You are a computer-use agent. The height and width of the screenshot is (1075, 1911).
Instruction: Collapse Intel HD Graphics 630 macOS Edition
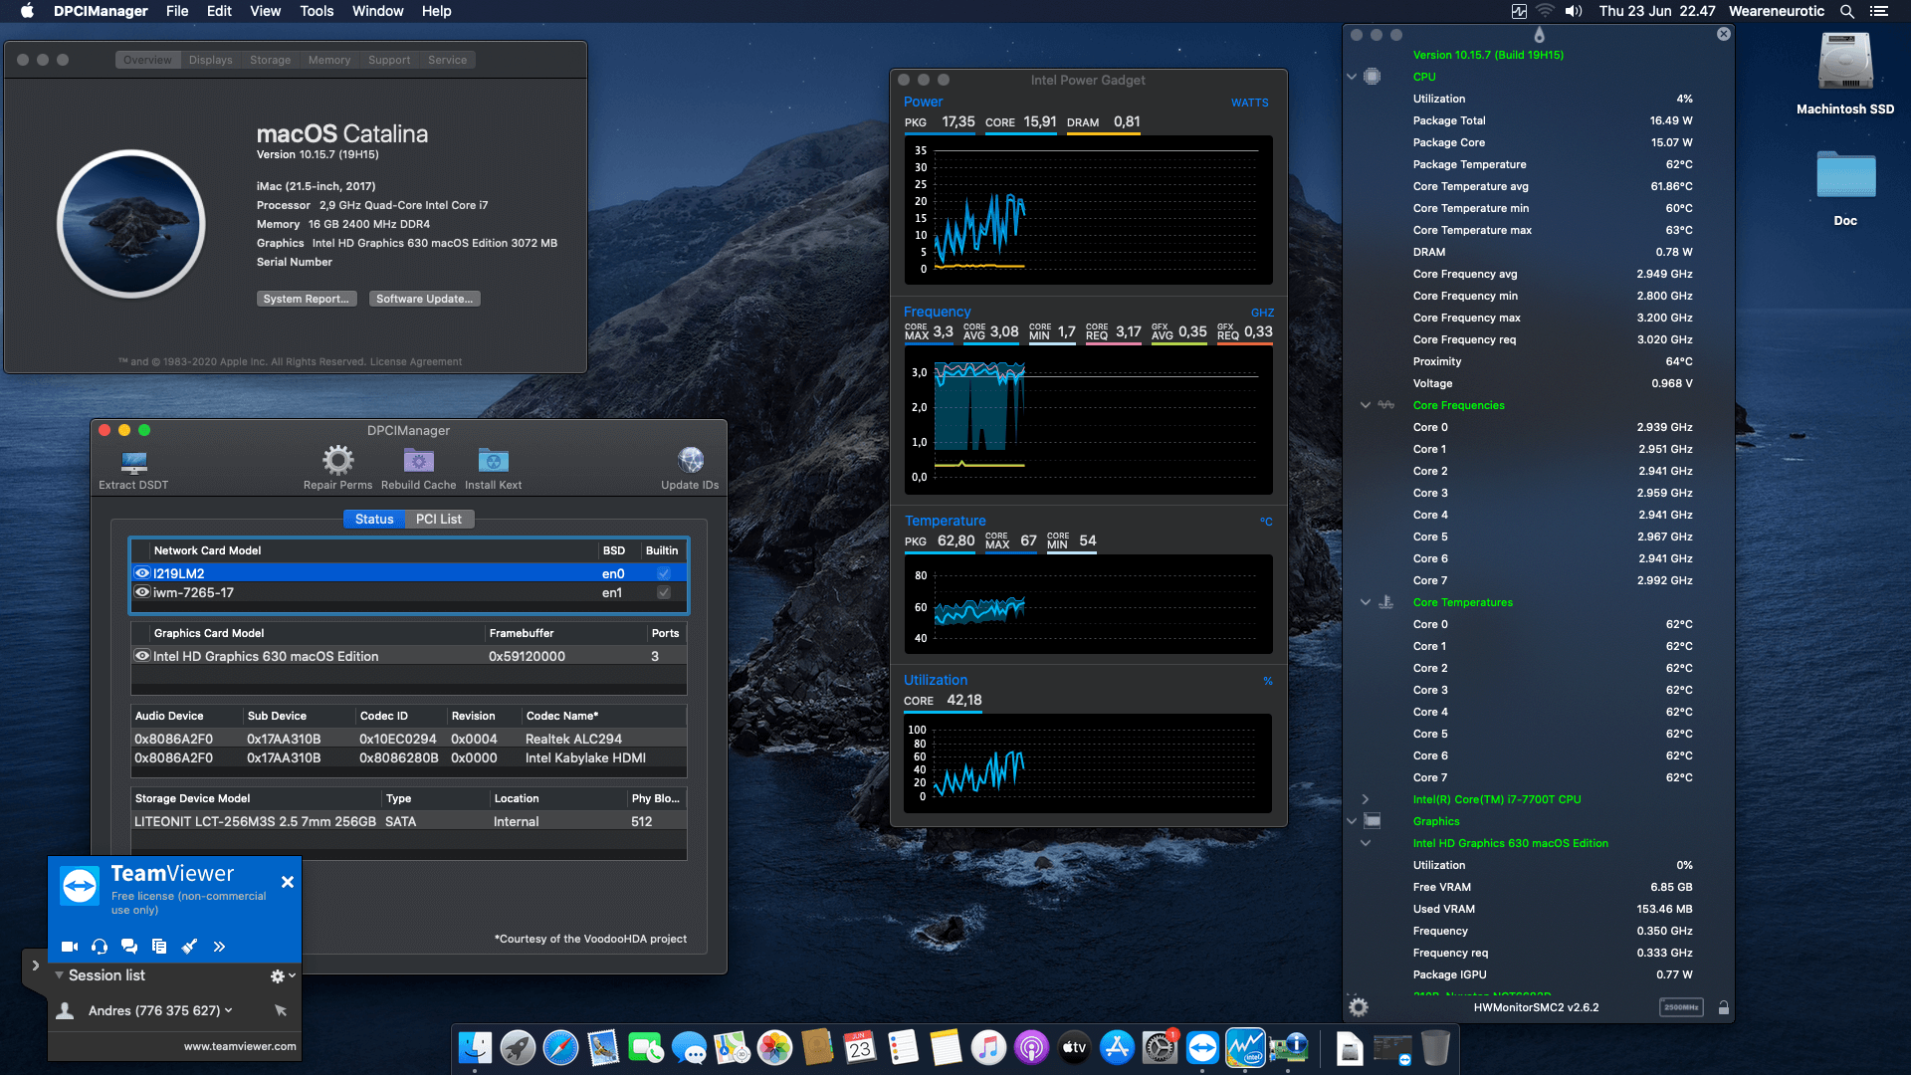(1366, 843)
